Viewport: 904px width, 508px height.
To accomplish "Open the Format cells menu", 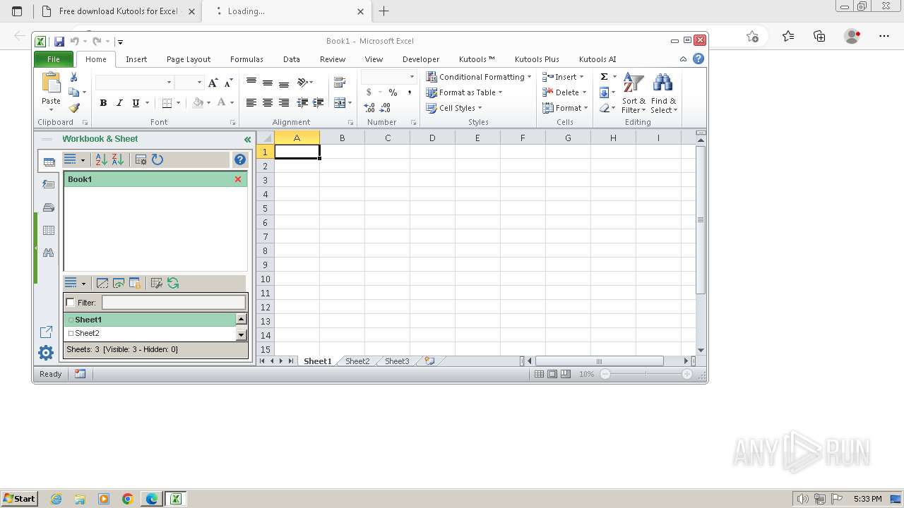I will [x=565, y=108].
